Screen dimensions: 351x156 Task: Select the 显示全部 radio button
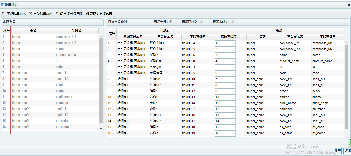click(x=170, y=21)
